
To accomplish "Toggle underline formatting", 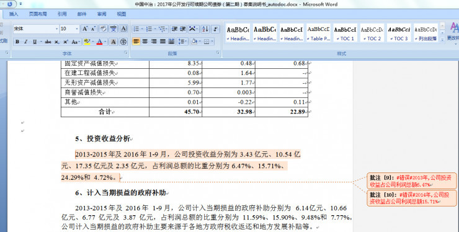I will point(35,42).
